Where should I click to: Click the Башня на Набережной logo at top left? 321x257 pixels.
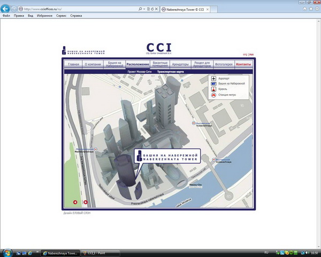coord(83,50)
